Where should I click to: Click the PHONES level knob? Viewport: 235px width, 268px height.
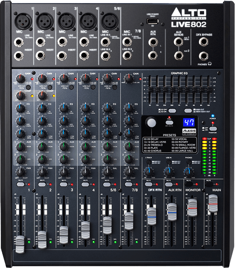click(189, 172)
